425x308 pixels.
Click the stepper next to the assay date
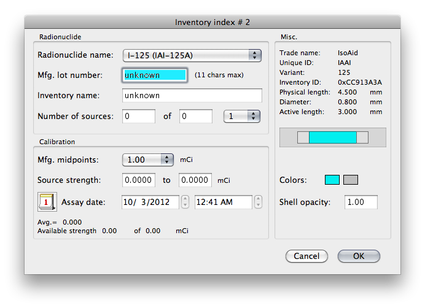tap(185, 202)
